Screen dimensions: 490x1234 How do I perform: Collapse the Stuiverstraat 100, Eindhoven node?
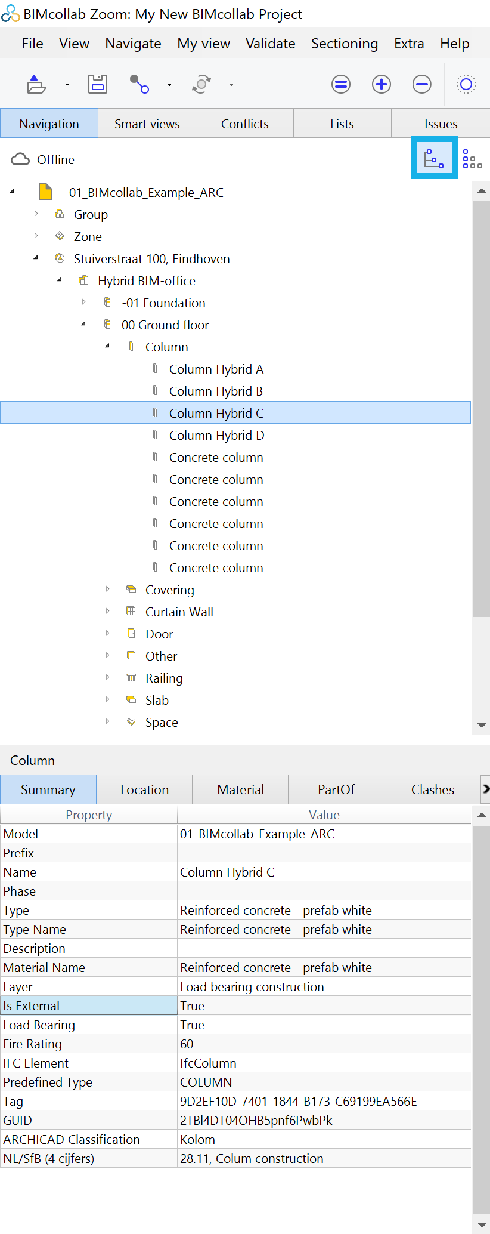(x=36, y=258)
